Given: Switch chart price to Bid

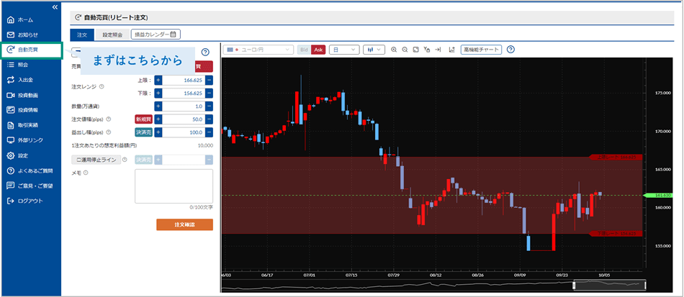Looking at the screenshot, I should coord(304,50).
